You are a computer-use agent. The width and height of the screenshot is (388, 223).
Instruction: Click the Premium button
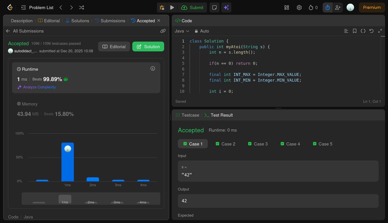point(372,7)
